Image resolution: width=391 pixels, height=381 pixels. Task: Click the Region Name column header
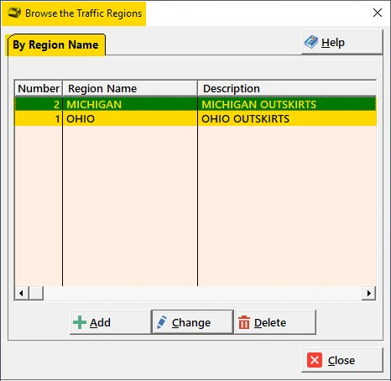(130, 89)
